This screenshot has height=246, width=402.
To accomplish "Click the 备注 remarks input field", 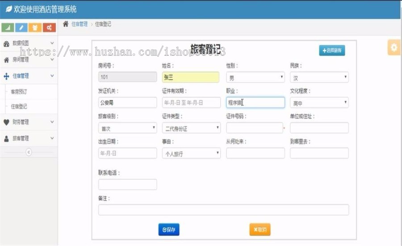I will 224,209.
